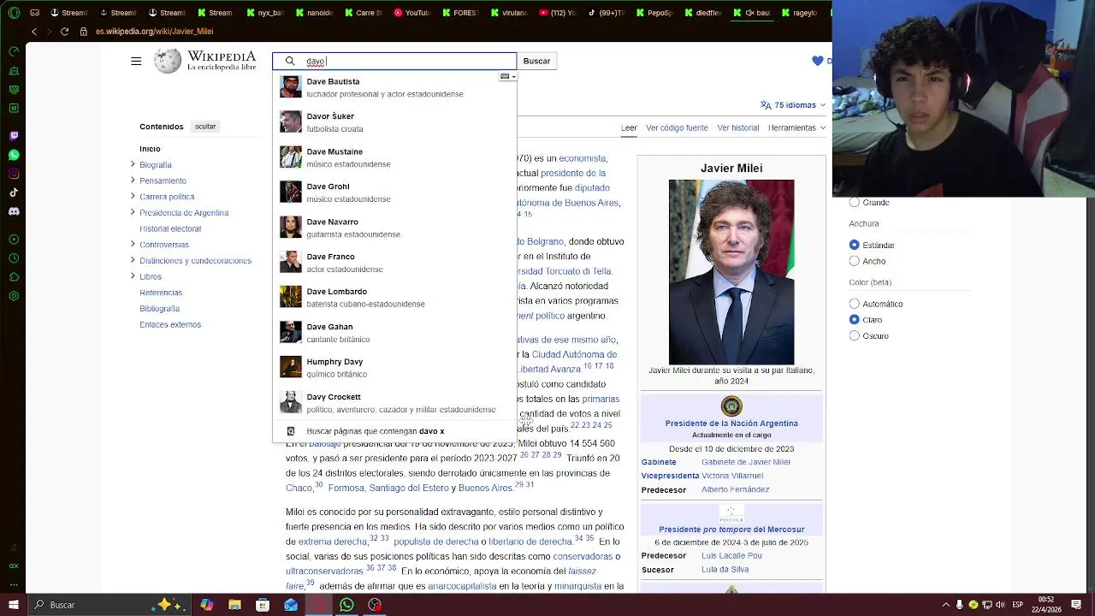1095x616 pixels.
Task: Expand Presidencia de Argentina in contents
Action: pos(133,212)
